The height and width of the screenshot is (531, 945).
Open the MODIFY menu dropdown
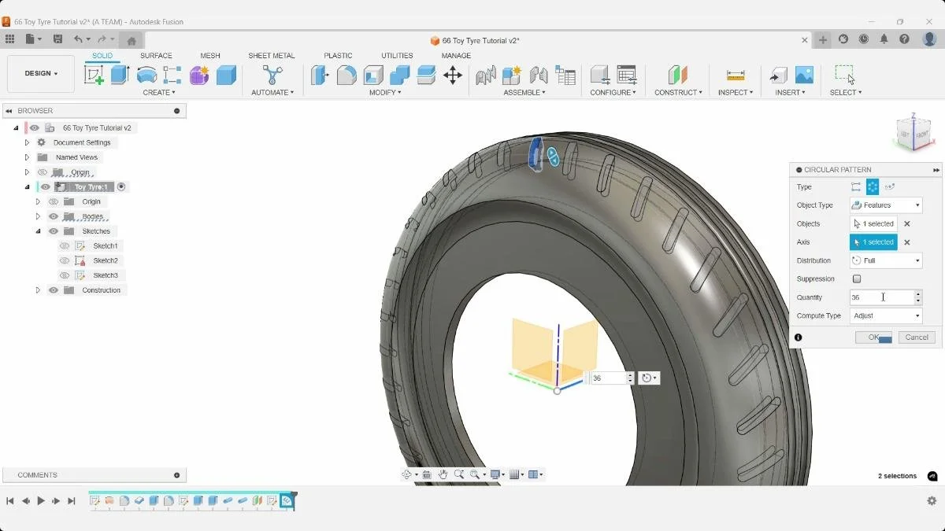click(385, 93)
